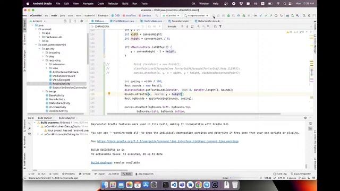This screenshot has height=191, width=340.
Task: Open the Refactor menu
Action: [x=113, y=4]
